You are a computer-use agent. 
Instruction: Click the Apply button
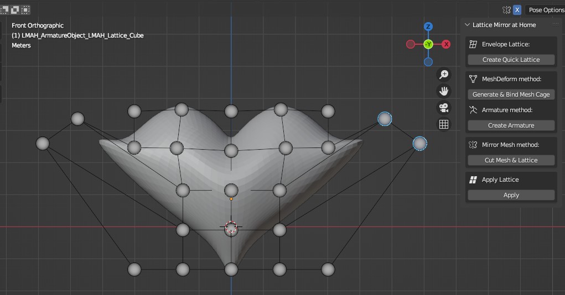point(511,195)
